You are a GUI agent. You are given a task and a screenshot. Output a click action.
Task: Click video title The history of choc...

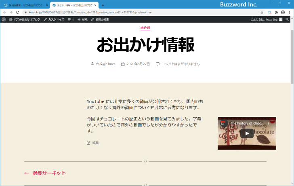click(247, 123)
